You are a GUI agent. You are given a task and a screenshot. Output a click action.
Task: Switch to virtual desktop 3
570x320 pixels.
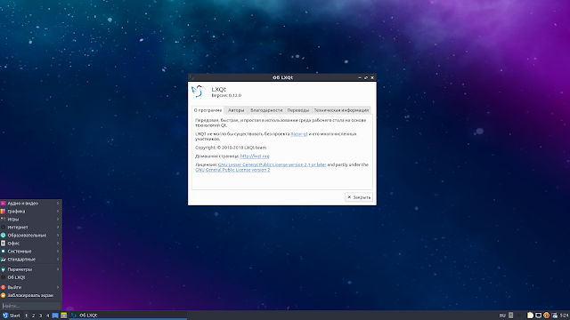[x=40, y=316]
